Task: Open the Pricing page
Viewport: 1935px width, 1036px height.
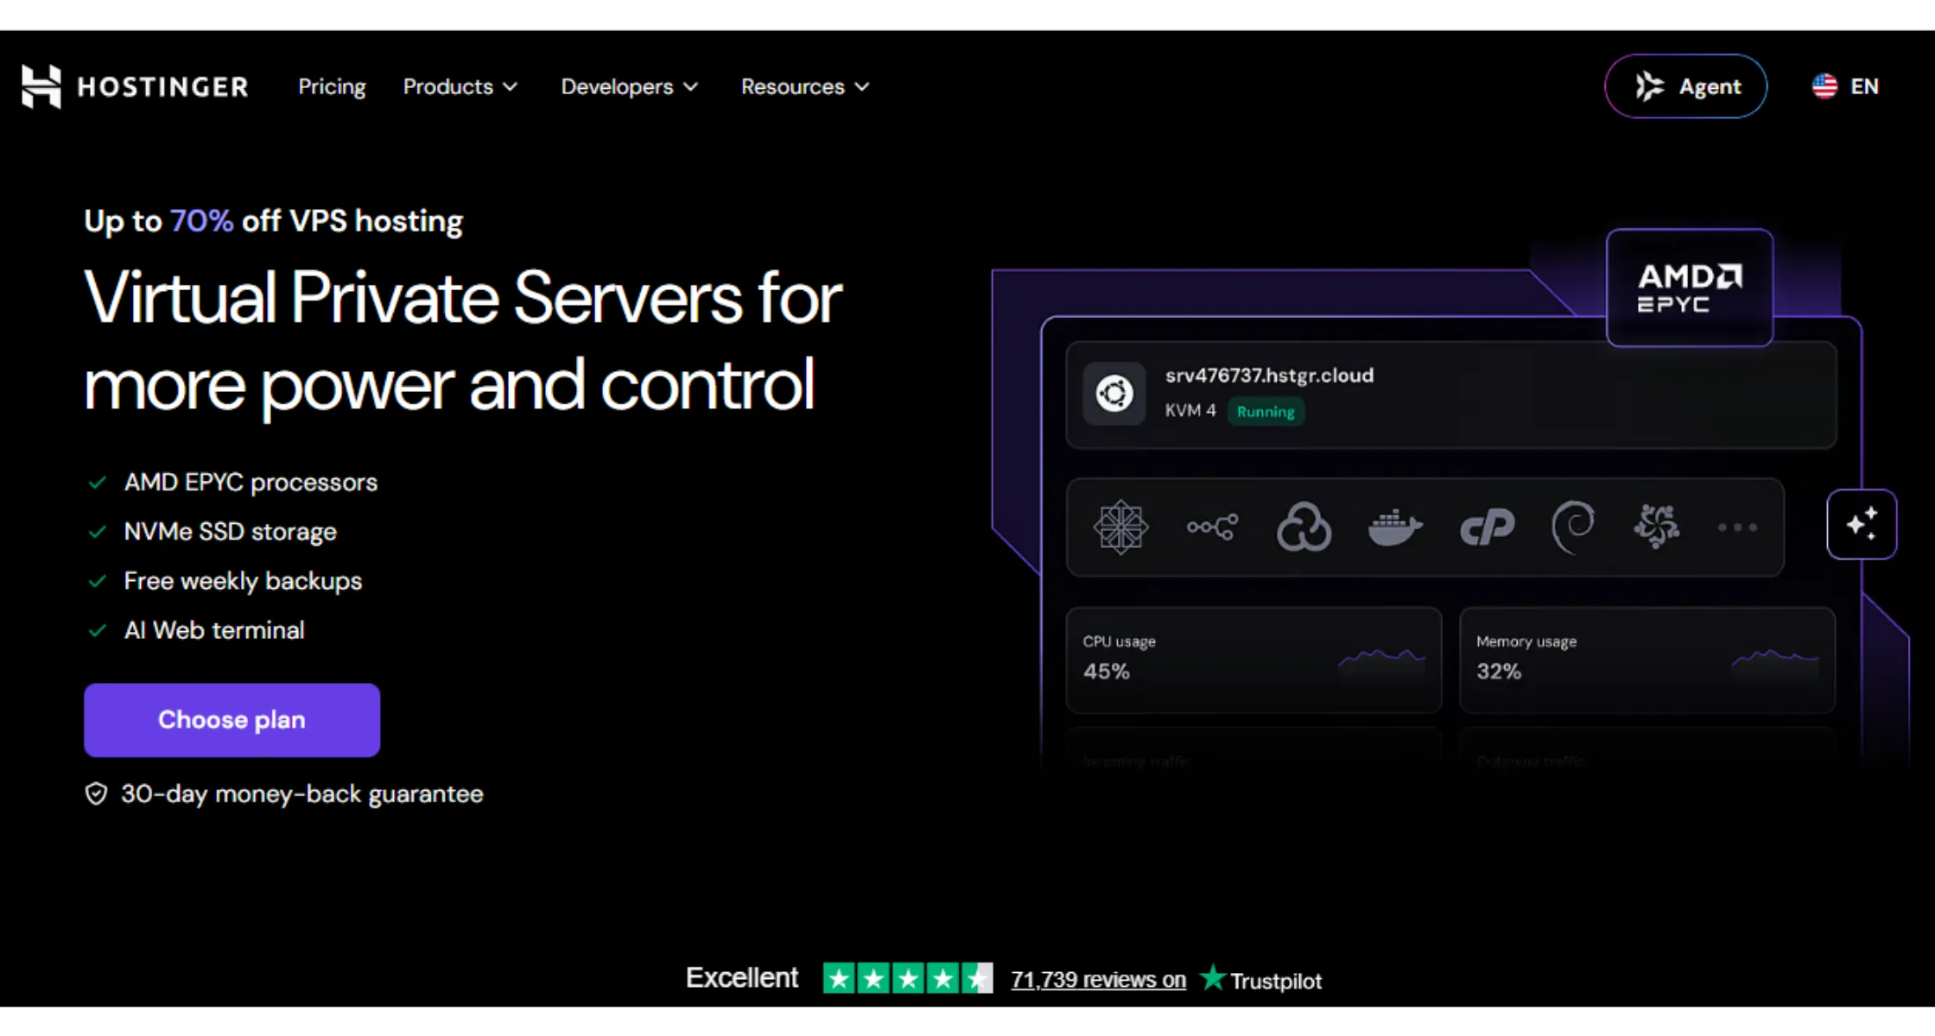Action: point(332,86)
